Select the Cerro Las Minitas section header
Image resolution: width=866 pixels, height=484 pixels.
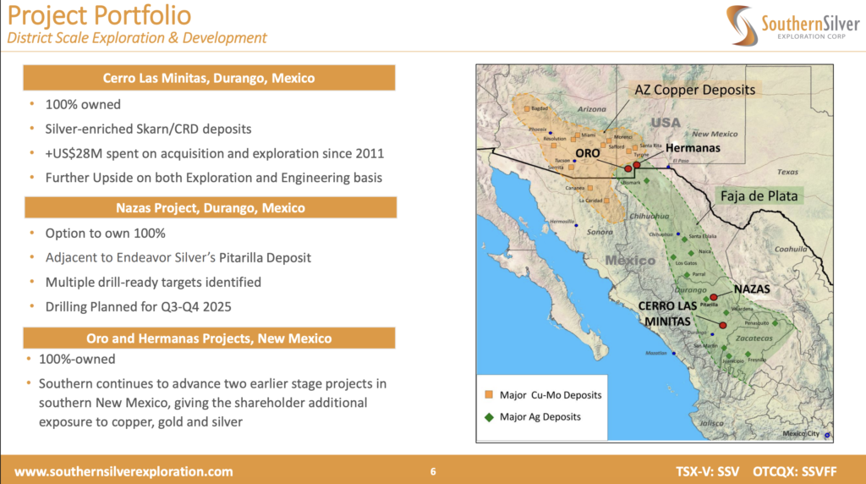209,78
